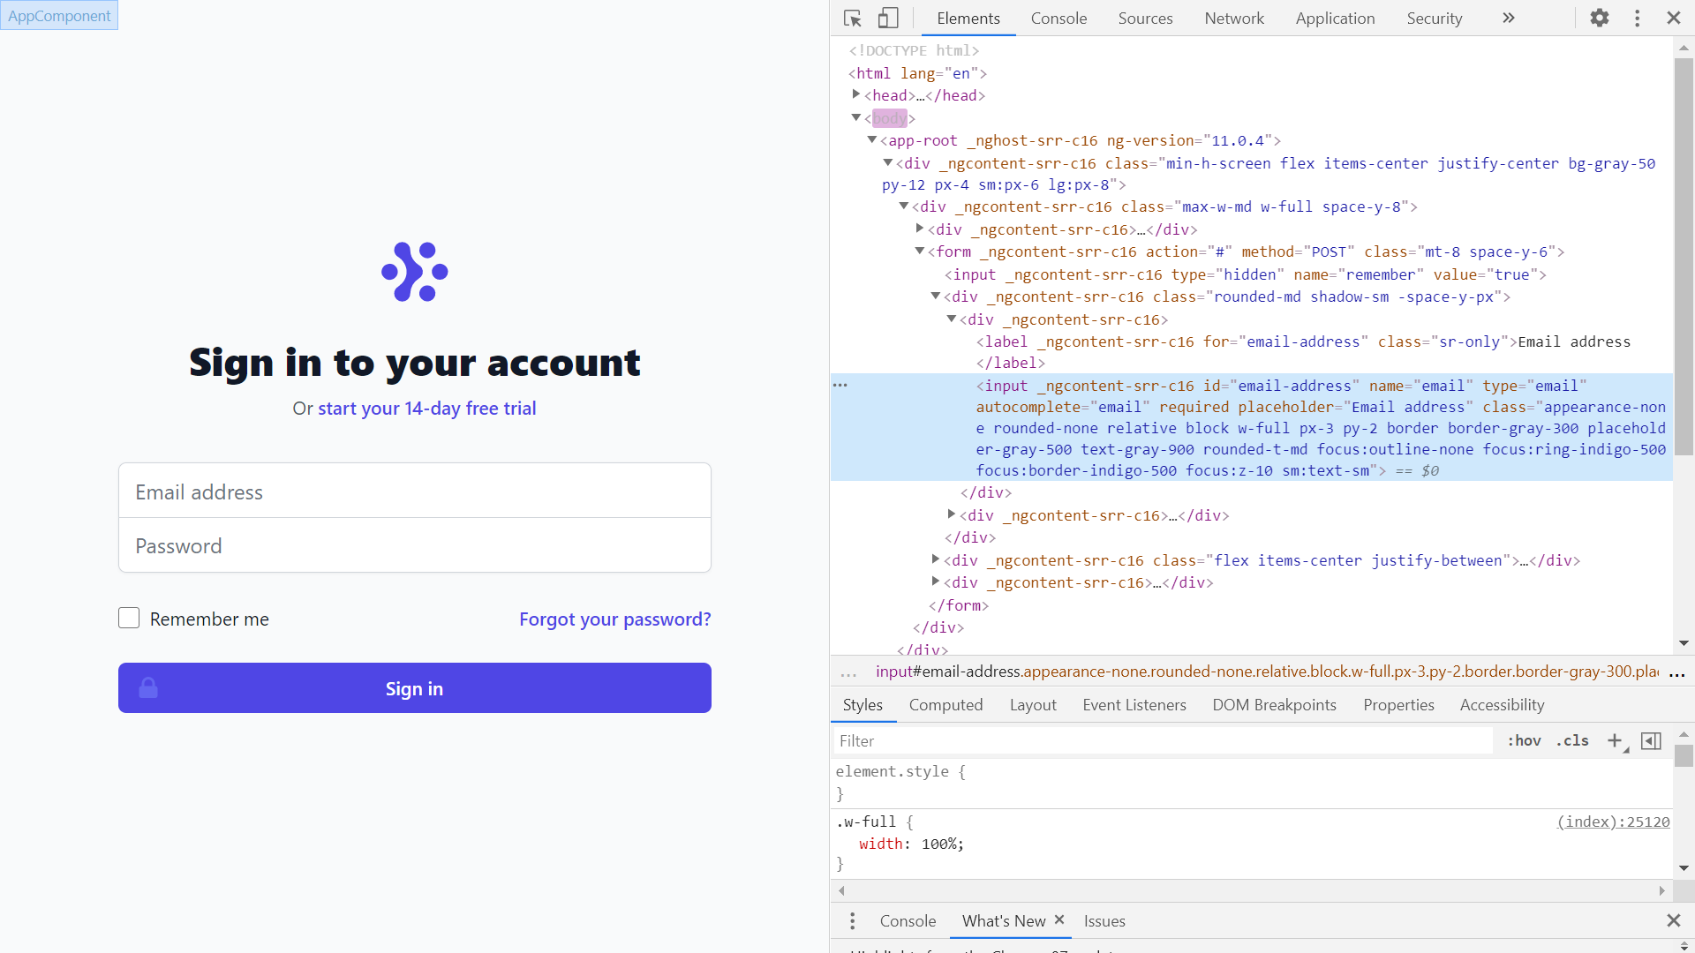
Task: Open the DevTools three-dot customize menu
Action: (x=1637, y=18)
